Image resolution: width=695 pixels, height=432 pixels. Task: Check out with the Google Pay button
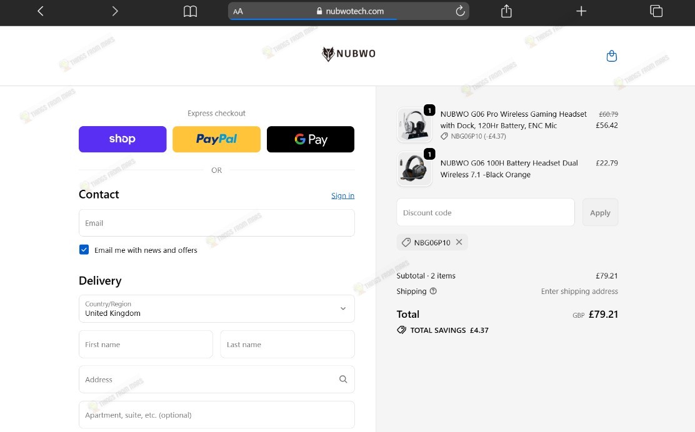coord(310,139)
